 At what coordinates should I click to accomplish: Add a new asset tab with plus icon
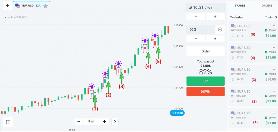click(7, 6)
